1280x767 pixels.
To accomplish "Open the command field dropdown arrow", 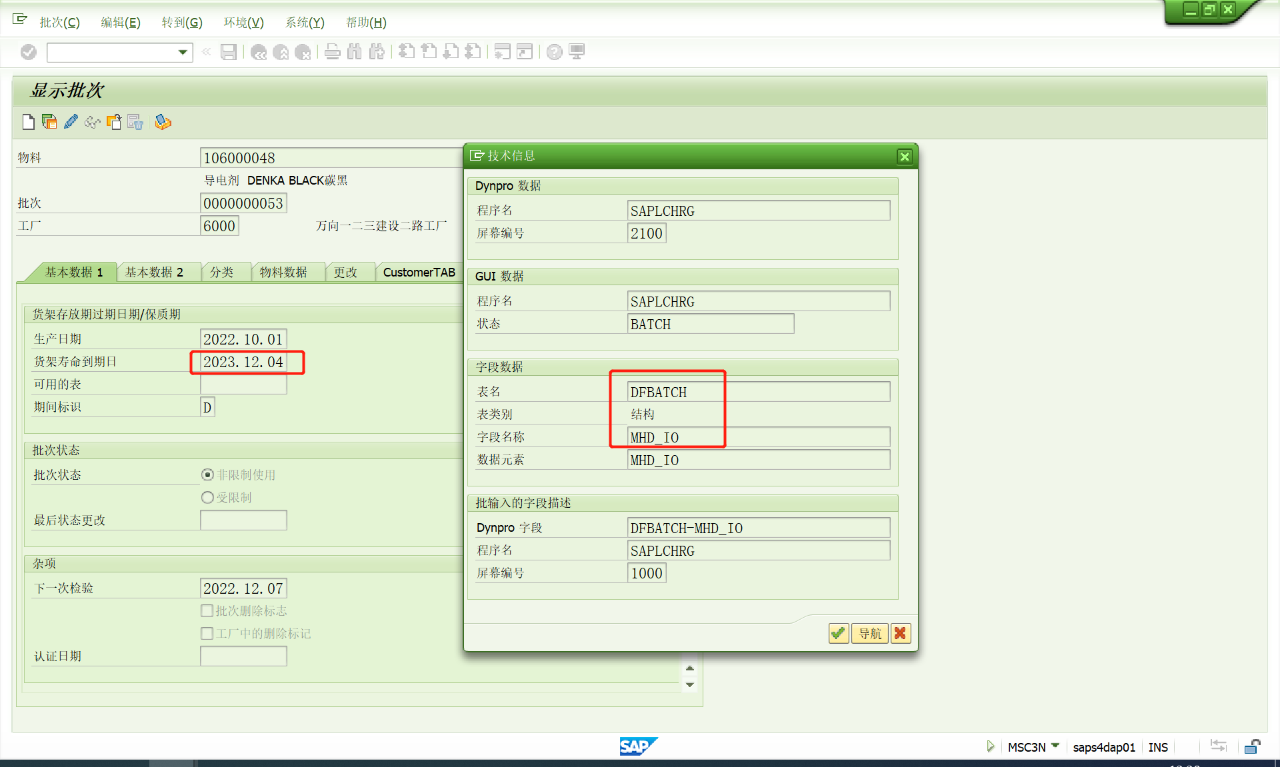I will [x=183, y=52].
